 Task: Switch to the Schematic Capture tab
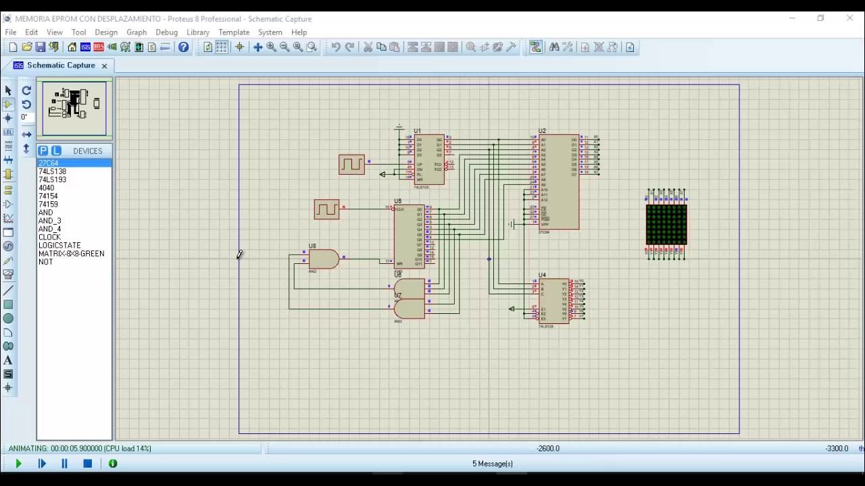pyautogui.click(x=61, y=65)
